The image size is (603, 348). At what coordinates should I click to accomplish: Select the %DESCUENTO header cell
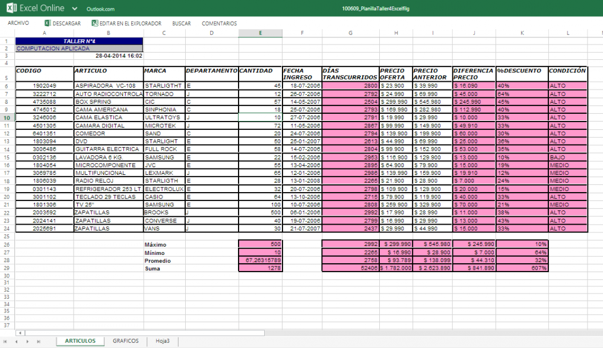pos(522,74)
